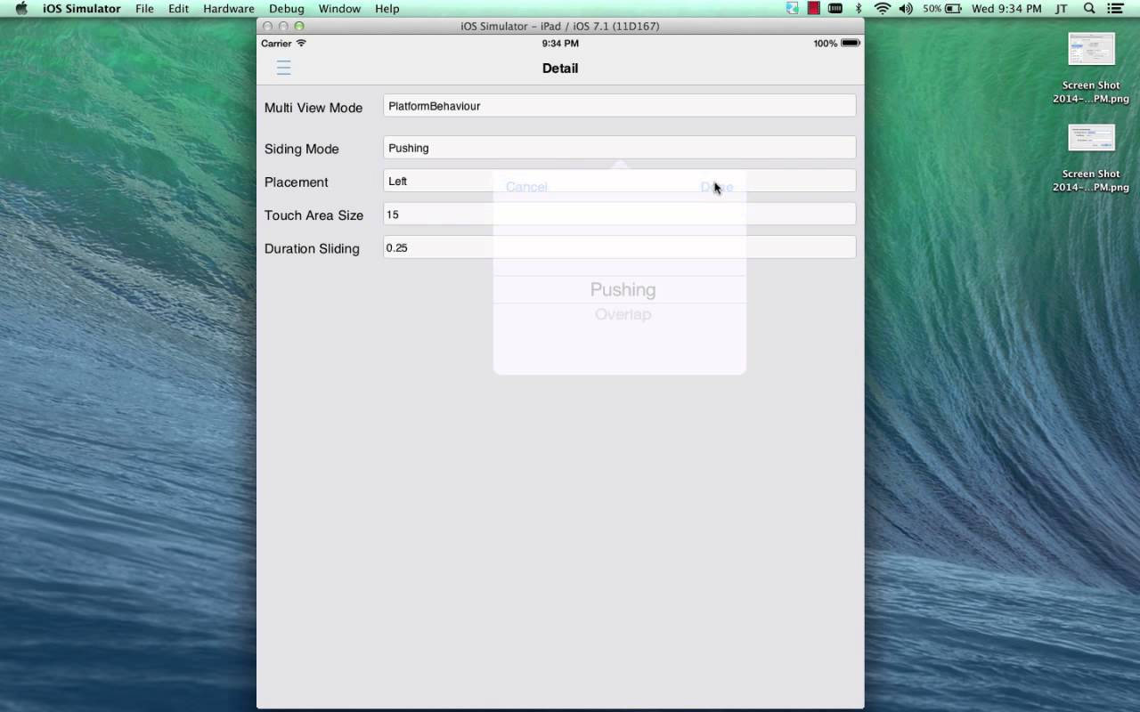Tap Done in the picker popover

[717, 186]
